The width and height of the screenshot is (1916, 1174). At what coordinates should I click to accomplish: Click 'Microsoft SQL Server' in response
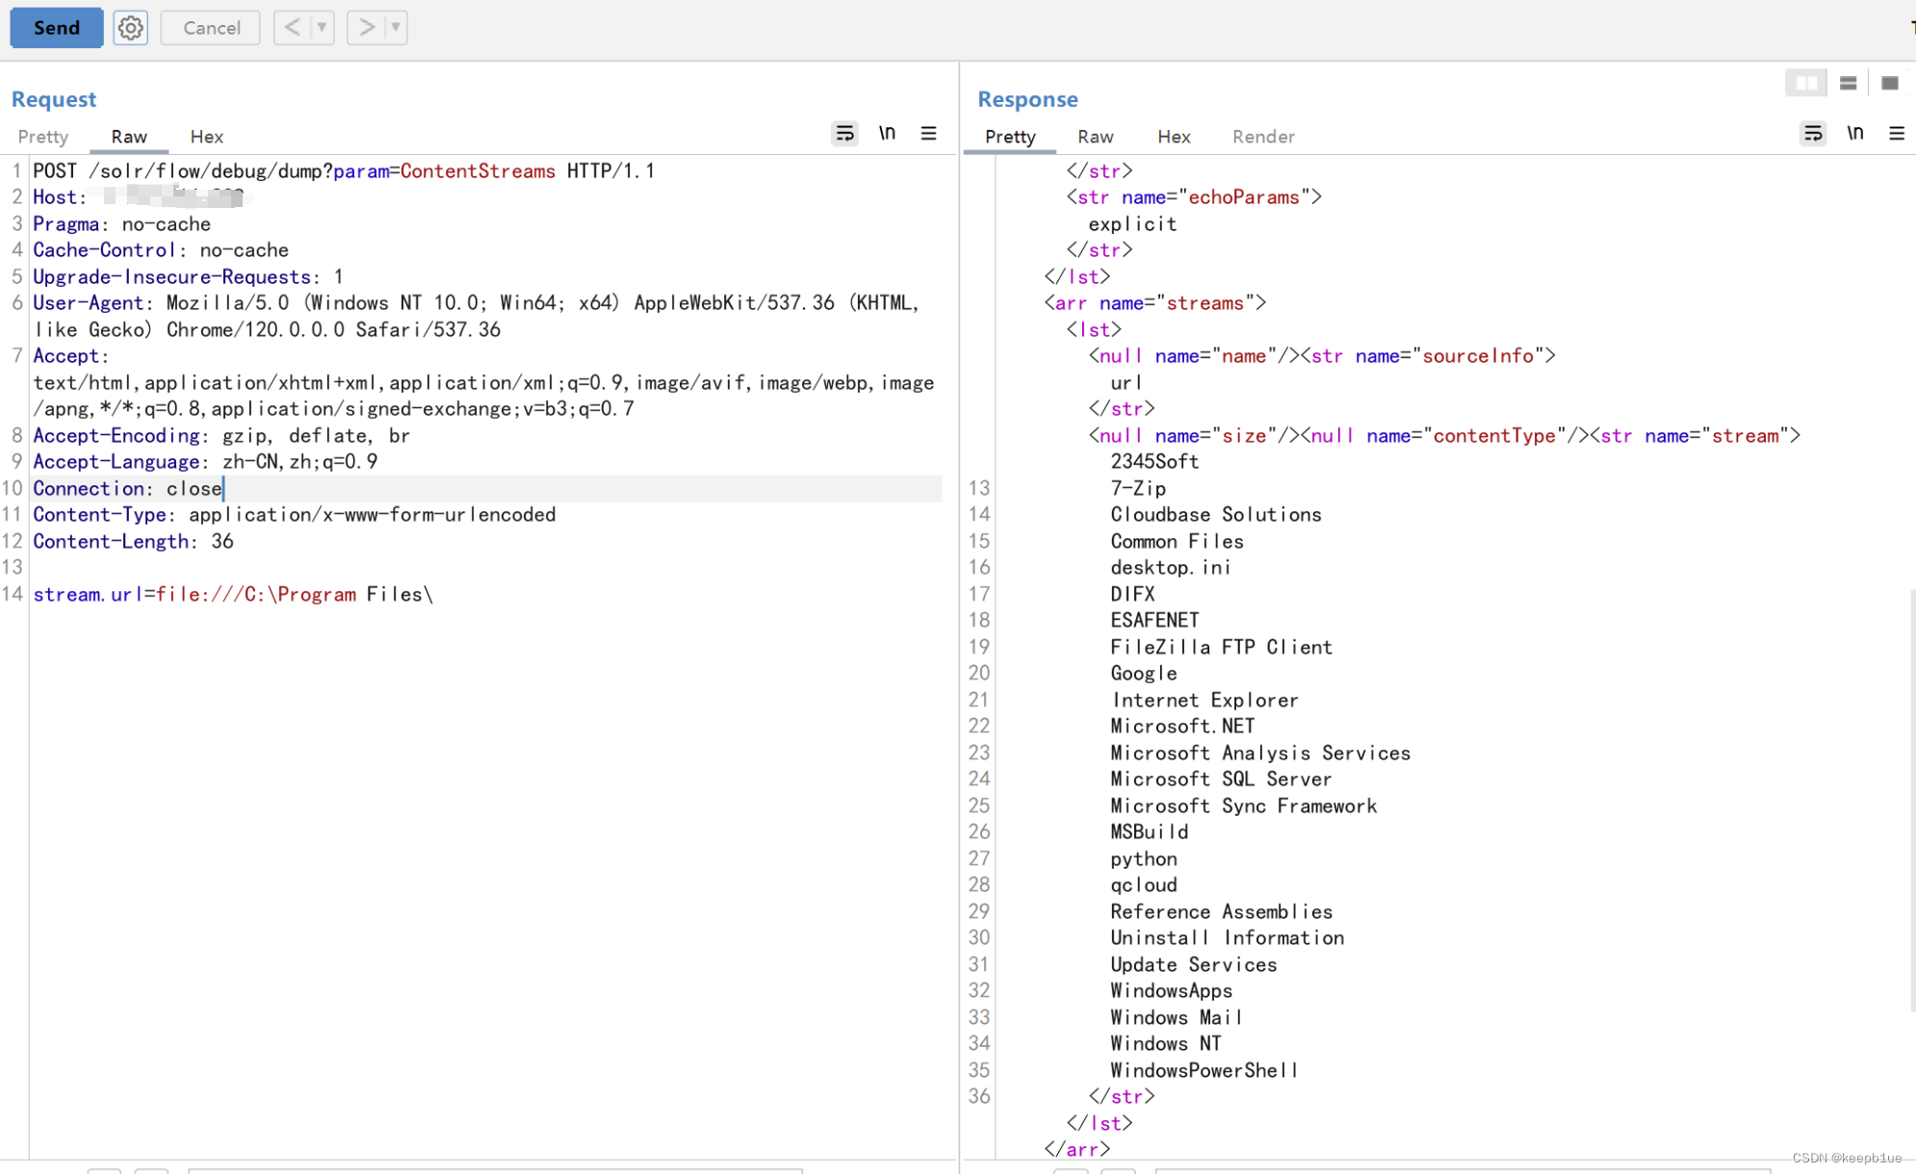[x=1221, y=779]
